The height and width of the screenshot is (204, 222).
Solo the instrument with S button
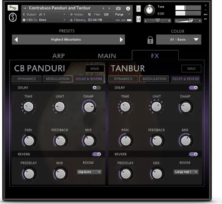point(138,9)
